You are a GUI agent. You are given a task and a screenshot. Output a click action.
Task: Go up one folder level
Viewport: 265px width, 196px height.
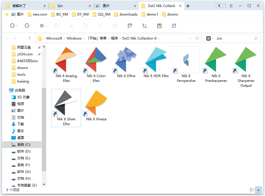(x=30, y=38)
